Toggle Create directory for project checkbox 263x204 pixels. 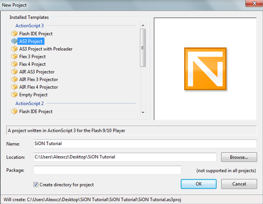point(36,184)
